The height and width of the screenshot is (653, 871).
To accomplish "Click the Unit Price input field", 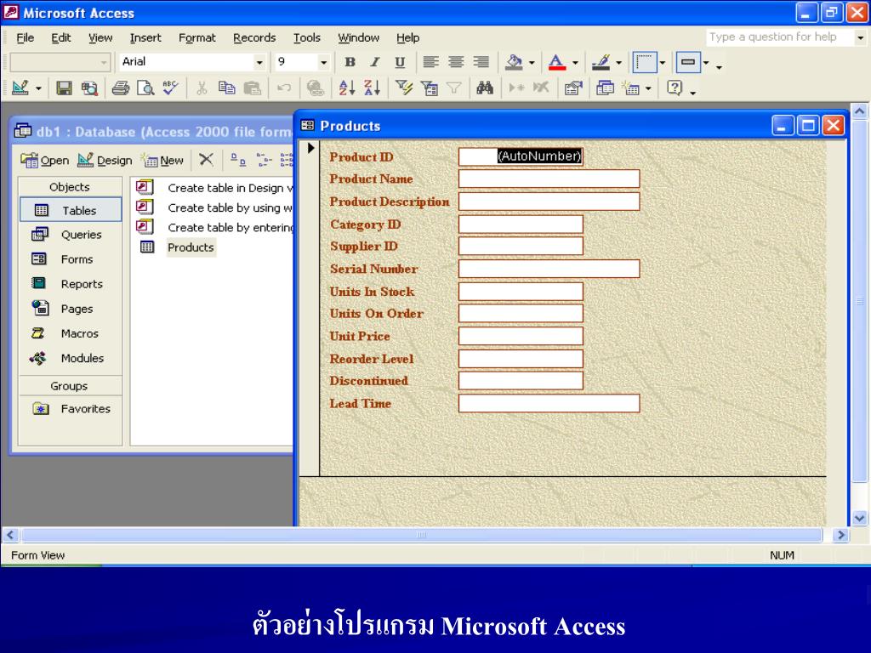I will point(521,336).
